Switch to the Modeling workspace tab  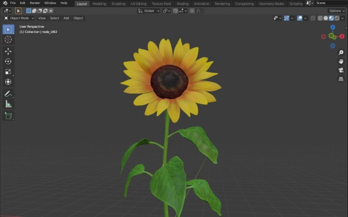point(99,4)
